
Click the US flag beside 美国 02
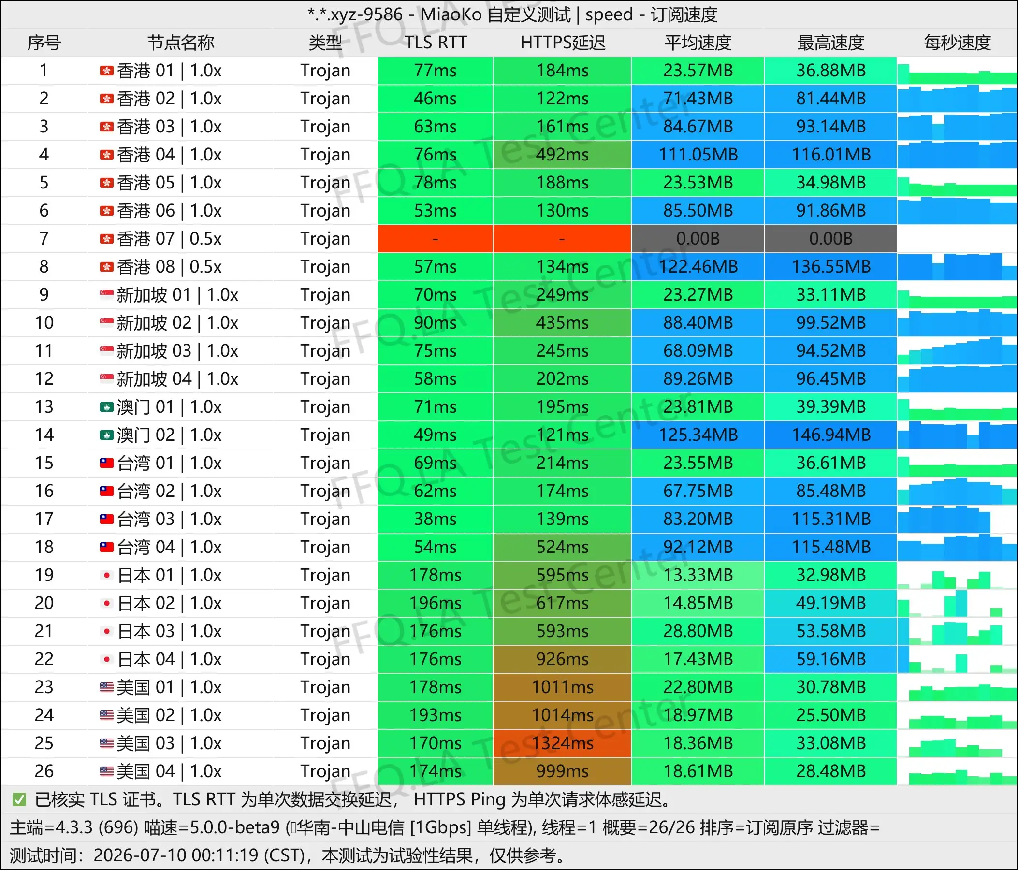107,715
